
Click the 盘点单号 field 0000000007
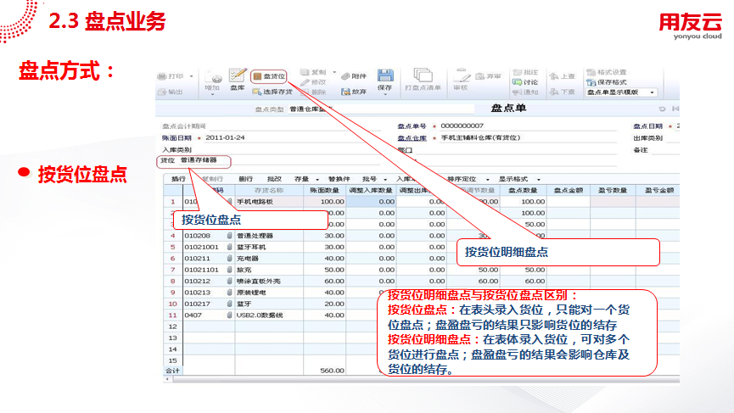(462, 126)
